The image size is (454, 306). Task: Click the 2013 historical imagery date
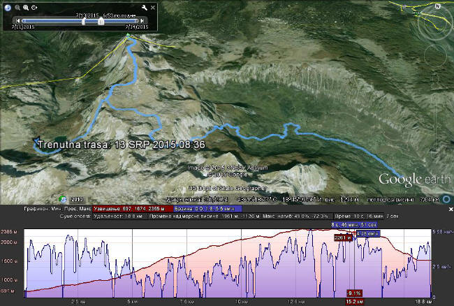tap(76, 198)
